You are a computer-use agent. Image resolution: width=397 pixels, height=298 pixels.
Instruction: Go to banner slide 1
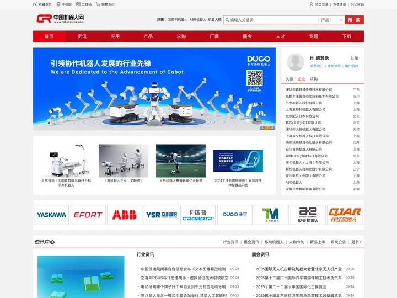[262, 128]
